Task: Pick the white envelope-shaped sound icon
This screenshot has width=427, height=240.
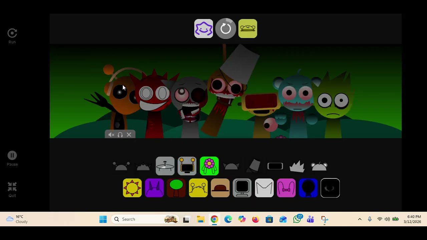Action: pyautogui.click(x=264, y=188)
